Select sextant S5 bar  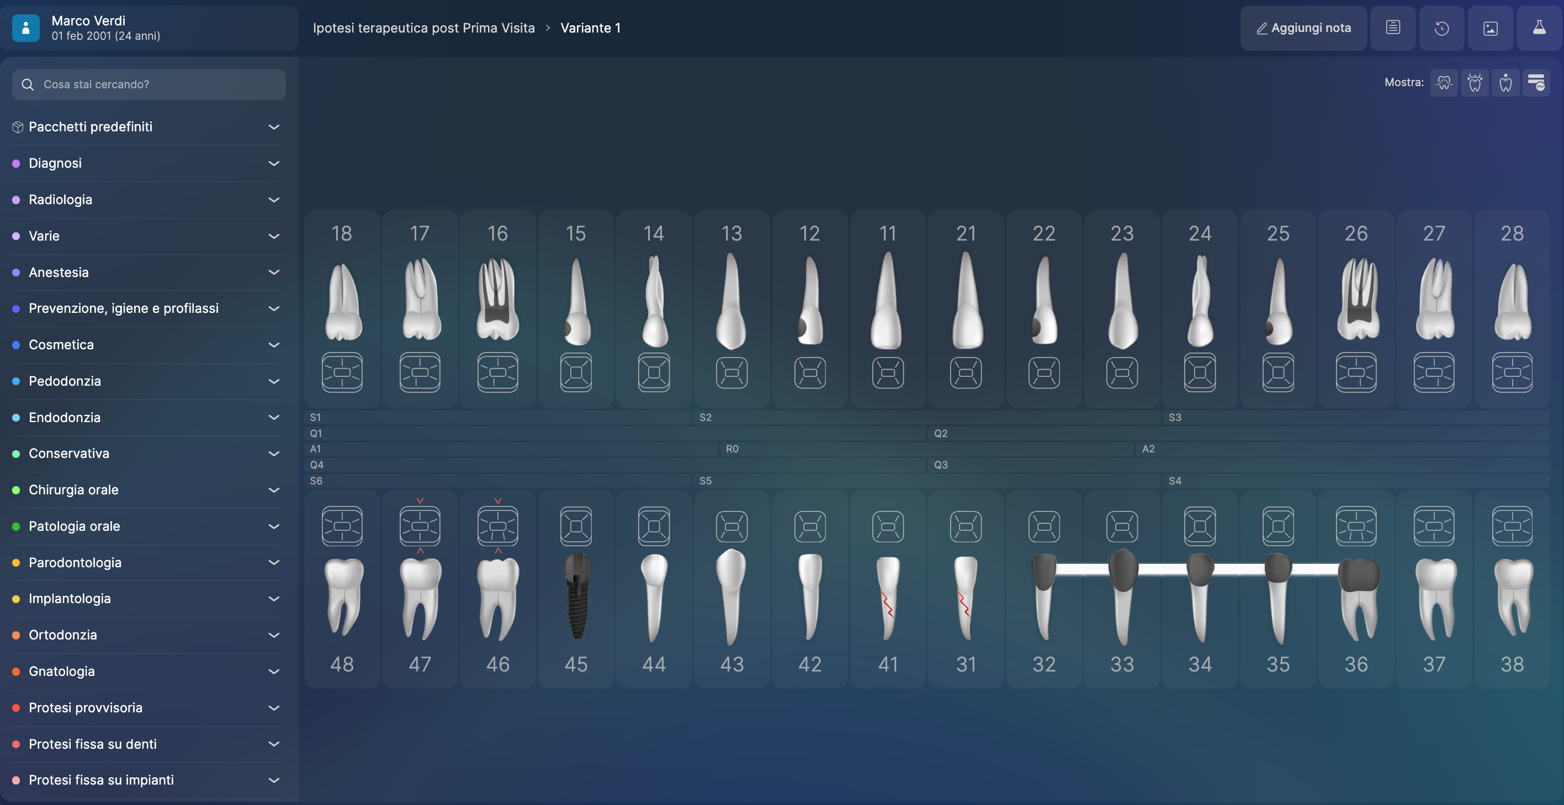tap(926, 481)
